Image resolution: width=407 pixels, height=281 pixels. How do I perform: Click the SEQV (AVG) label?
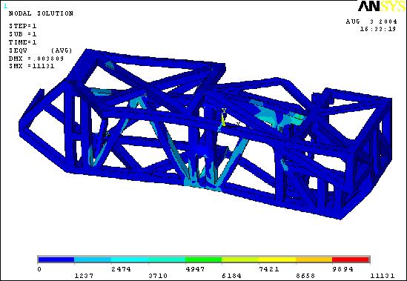pyautogui.click(x=40, y=50)
